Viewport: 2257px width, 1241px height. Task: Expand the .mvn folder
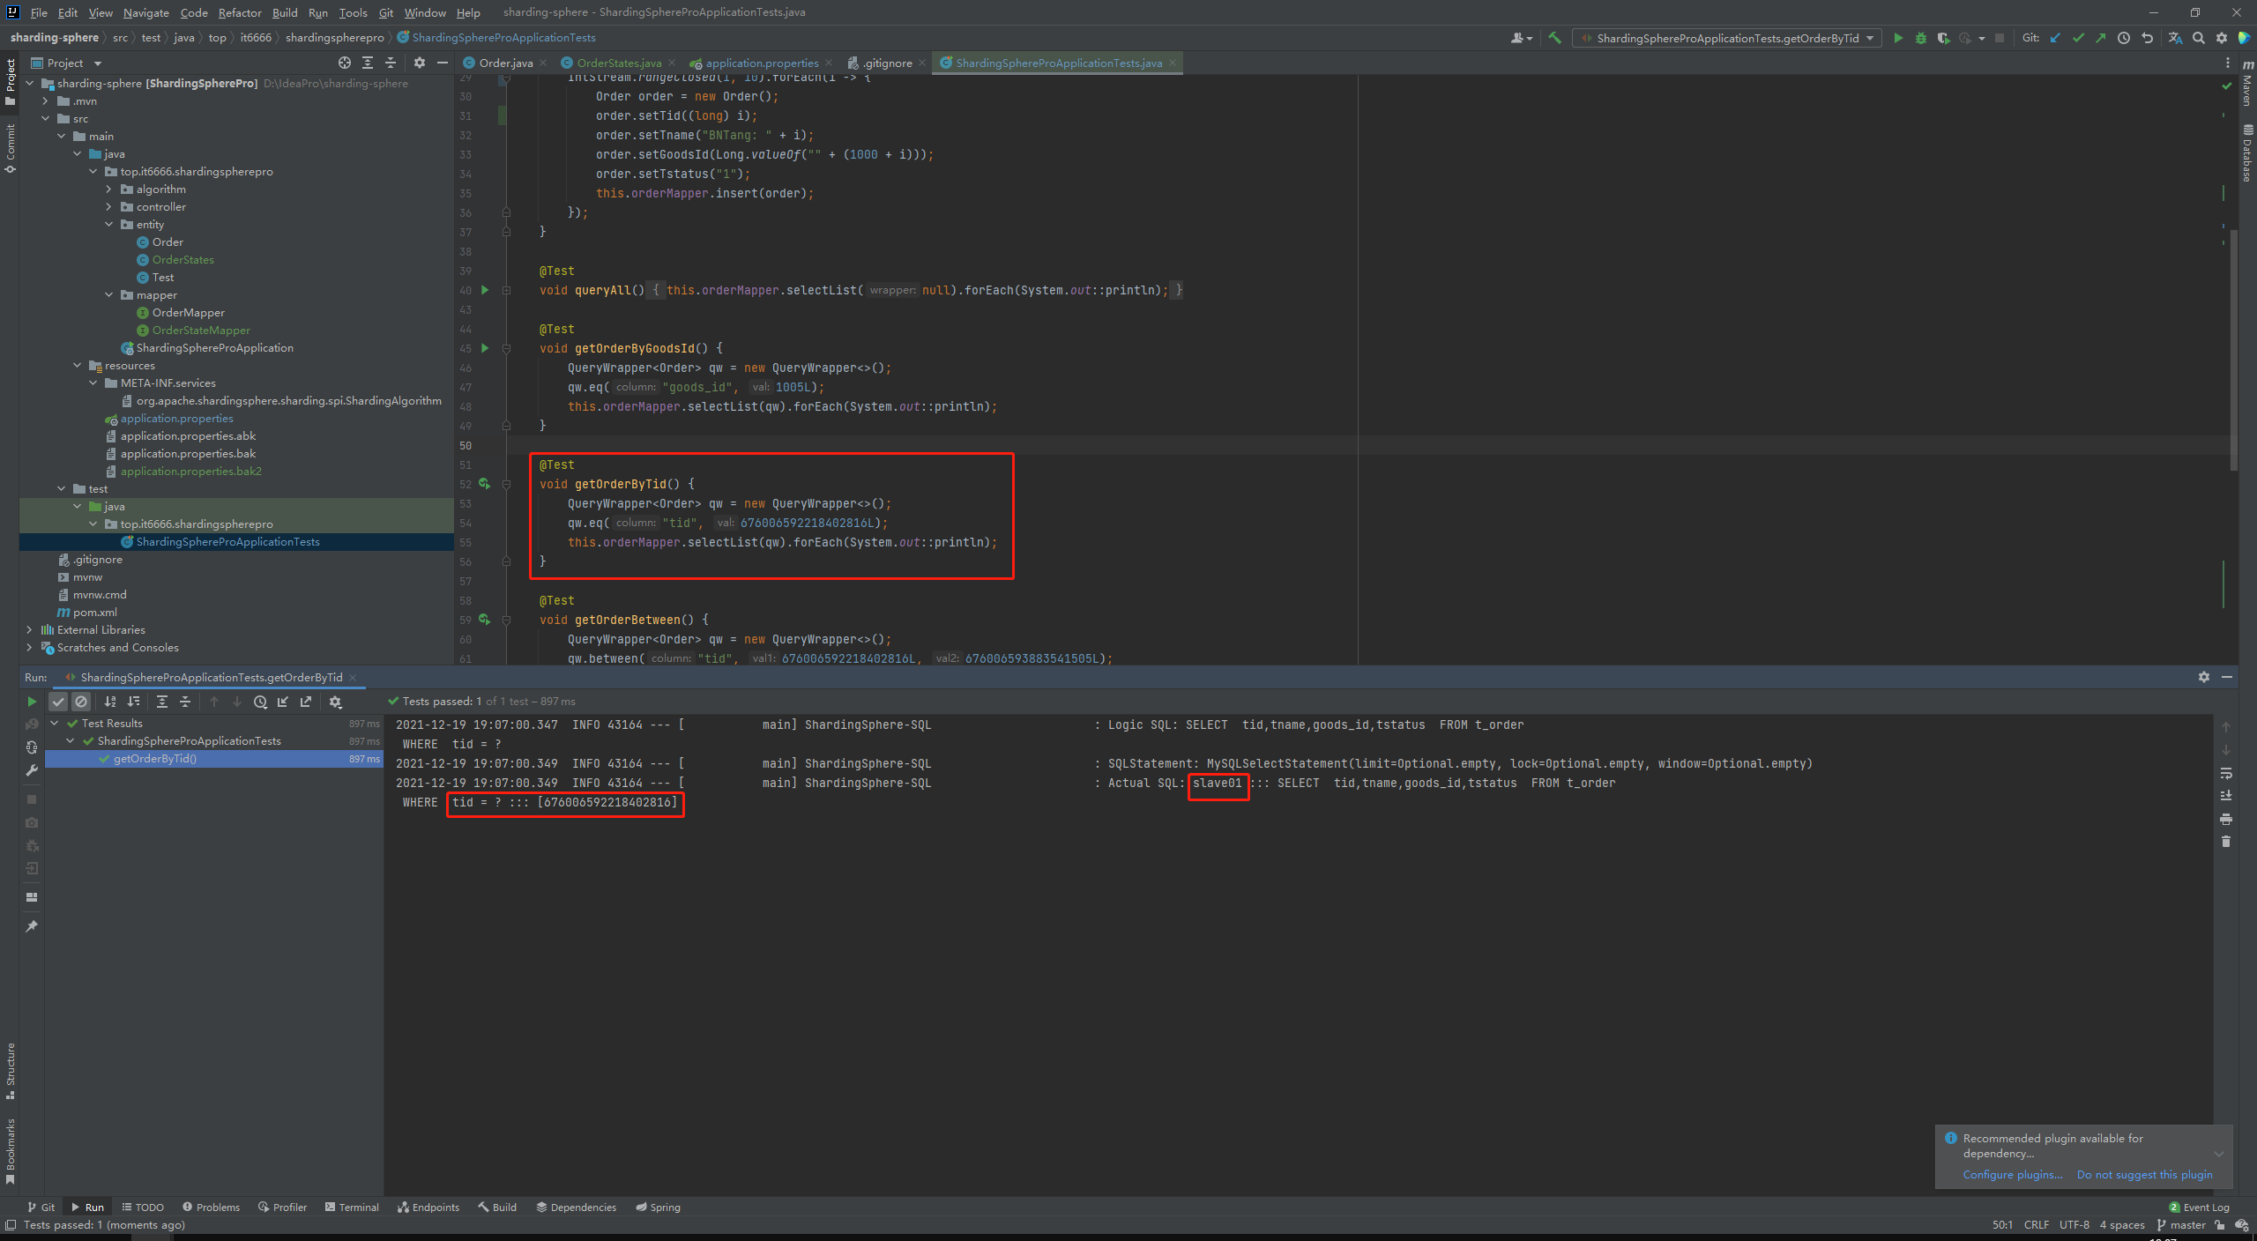pos(45,101)
